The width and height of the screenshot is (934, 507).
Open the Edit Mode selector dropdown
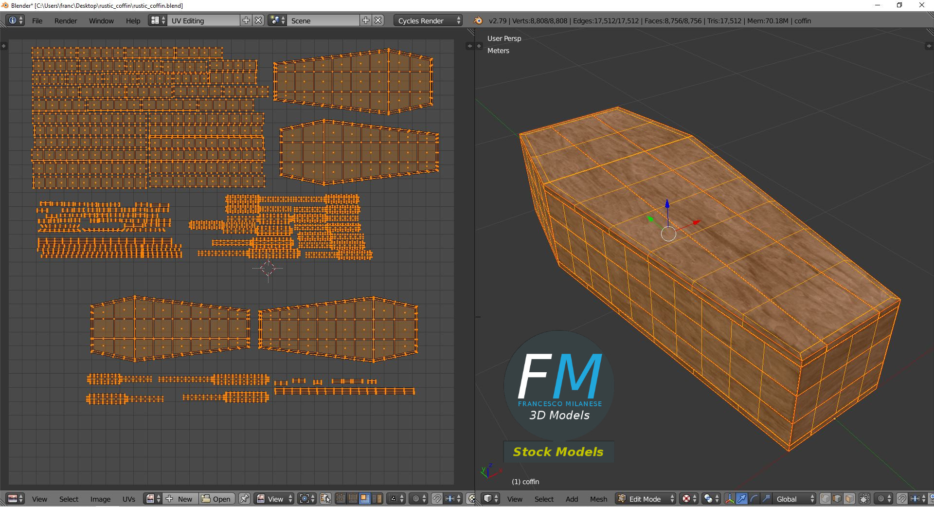[x=646, y=499]
